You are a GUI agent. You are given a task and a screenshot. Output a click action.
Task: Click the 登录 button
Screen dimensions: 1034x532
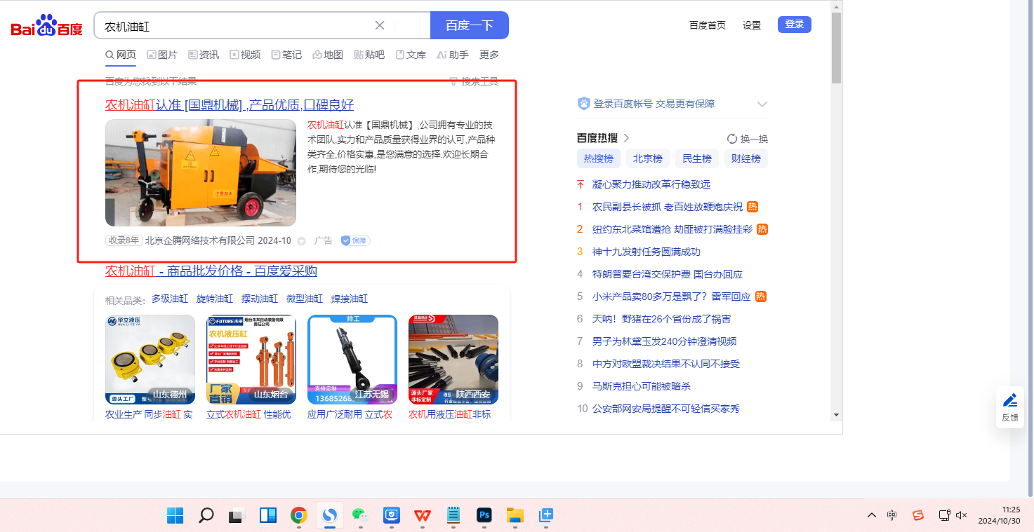[795, 25]
